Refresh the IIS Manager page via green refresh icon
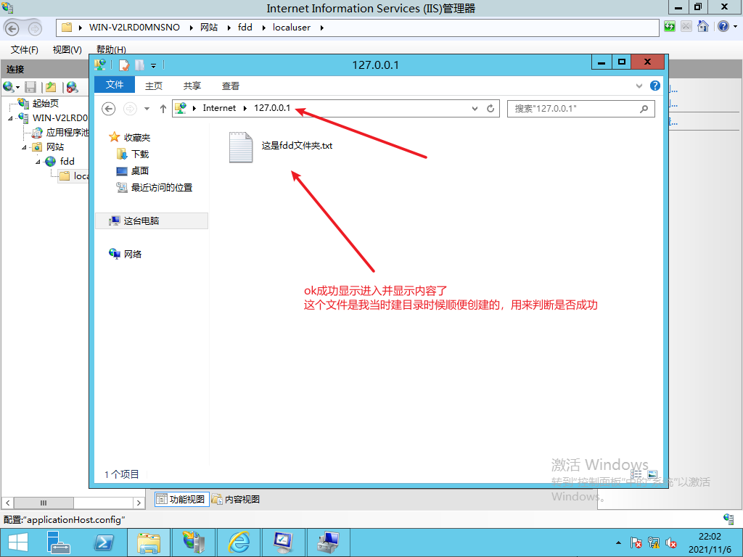 pyautogui.click(x=670, y=27)
